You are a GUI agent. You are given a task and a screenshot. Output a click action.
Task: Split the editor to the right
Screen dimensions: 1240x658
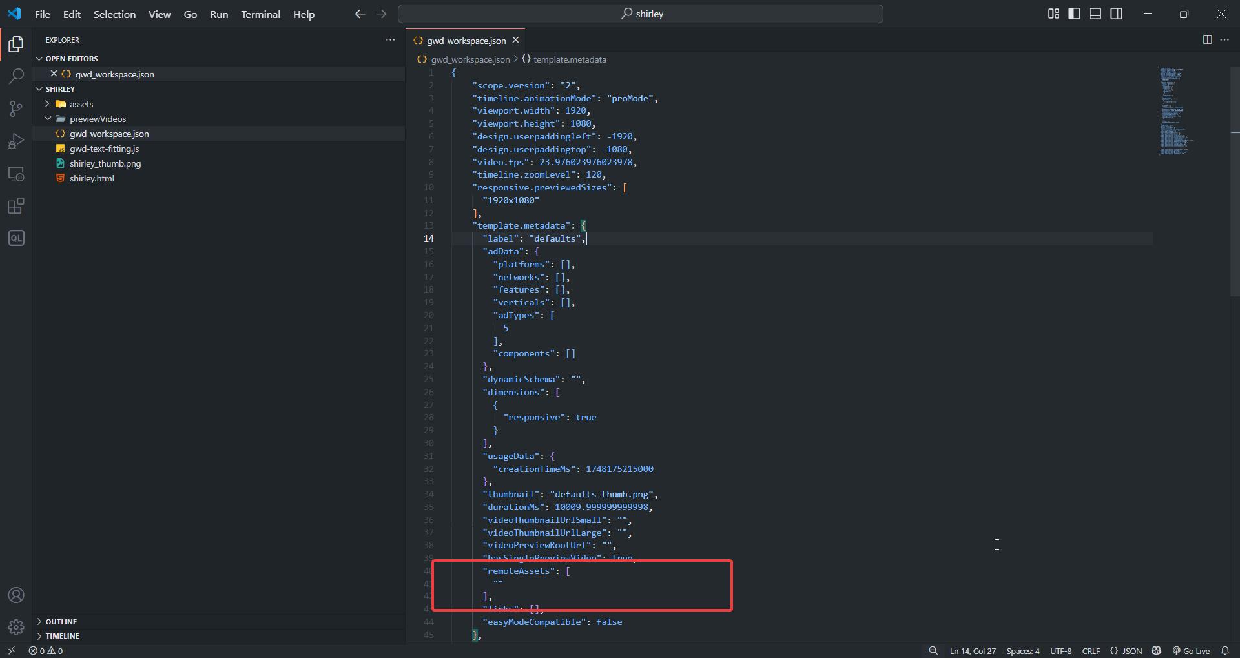[x=1206, y=39]
